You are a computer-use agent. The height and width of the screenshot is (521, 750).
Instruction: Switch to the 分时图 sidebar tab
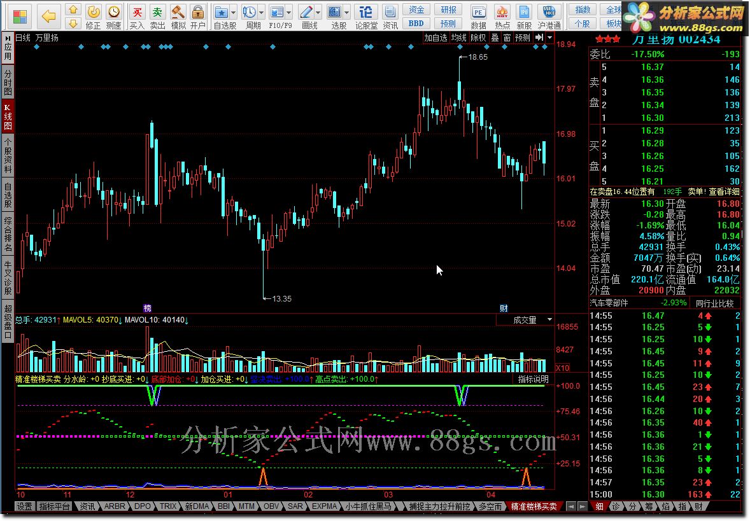point(8,81)
